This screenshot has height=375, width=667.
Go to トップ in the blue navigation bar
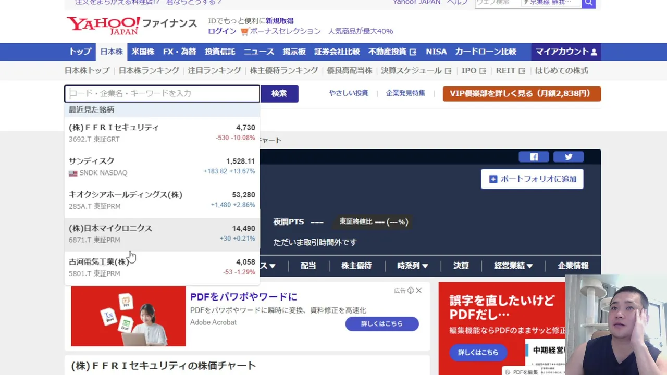[x=80, y=52]
